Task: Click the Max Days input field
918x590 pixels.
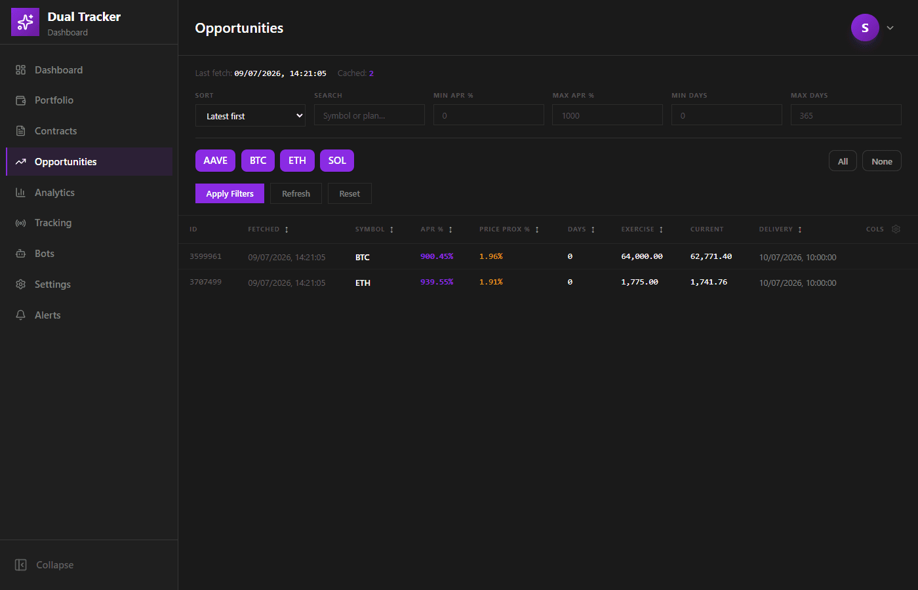Action: [846, 115]
